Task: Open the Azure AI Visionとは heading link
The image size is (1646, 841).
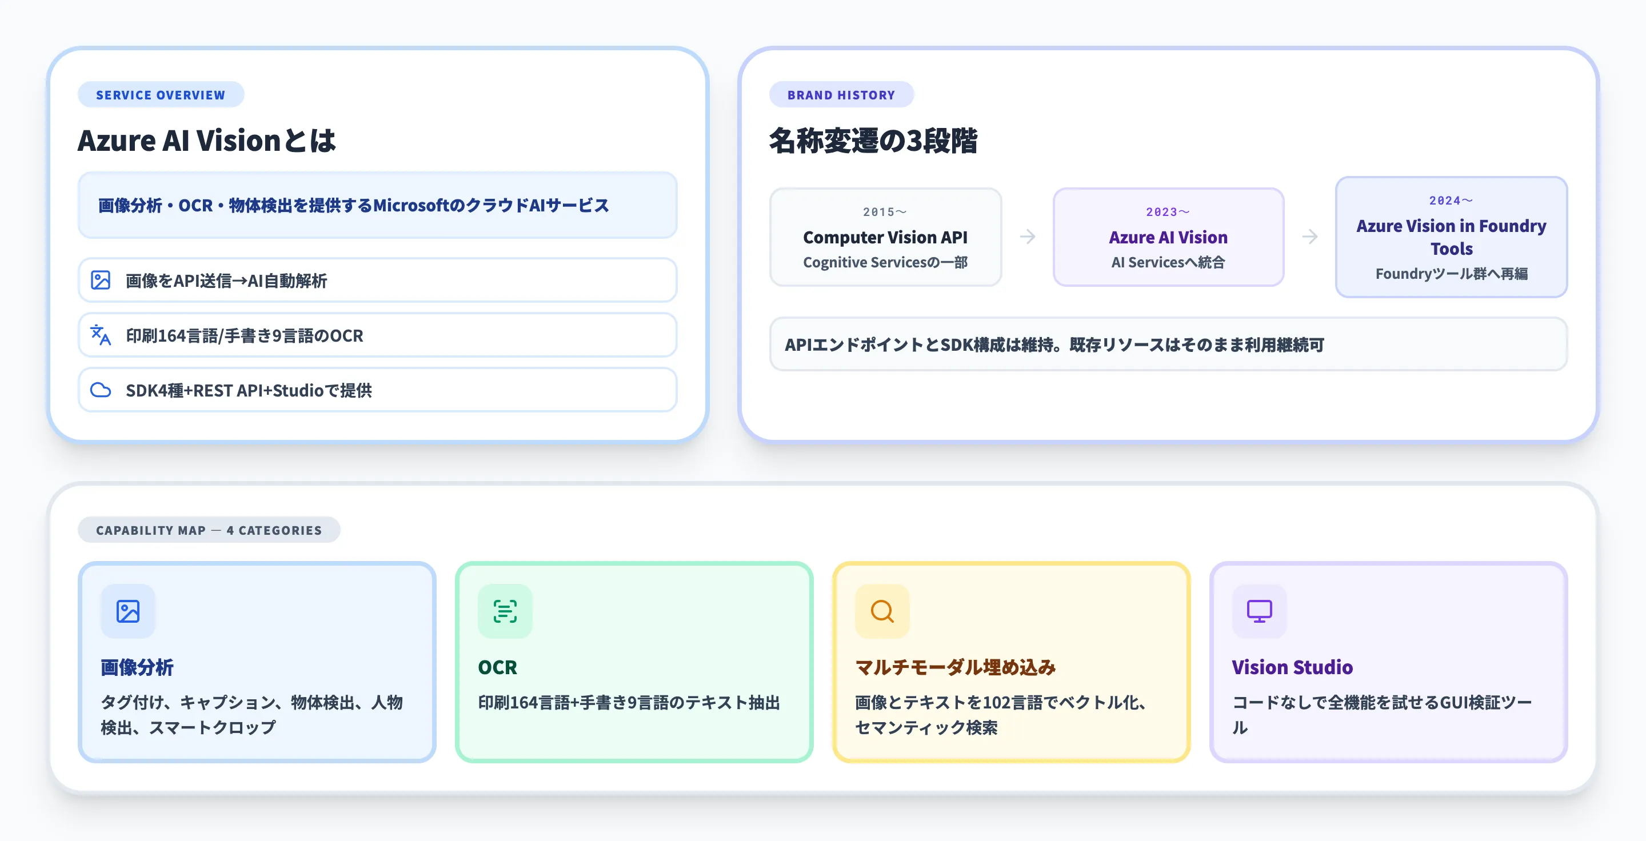Action: [206, 140]
